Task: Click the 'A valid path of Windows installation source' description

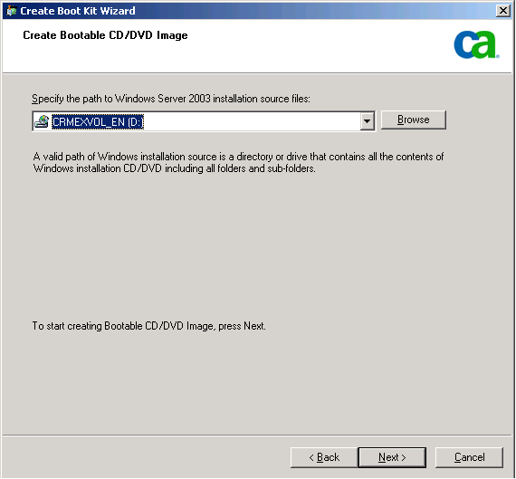Action: click(238, 162)
